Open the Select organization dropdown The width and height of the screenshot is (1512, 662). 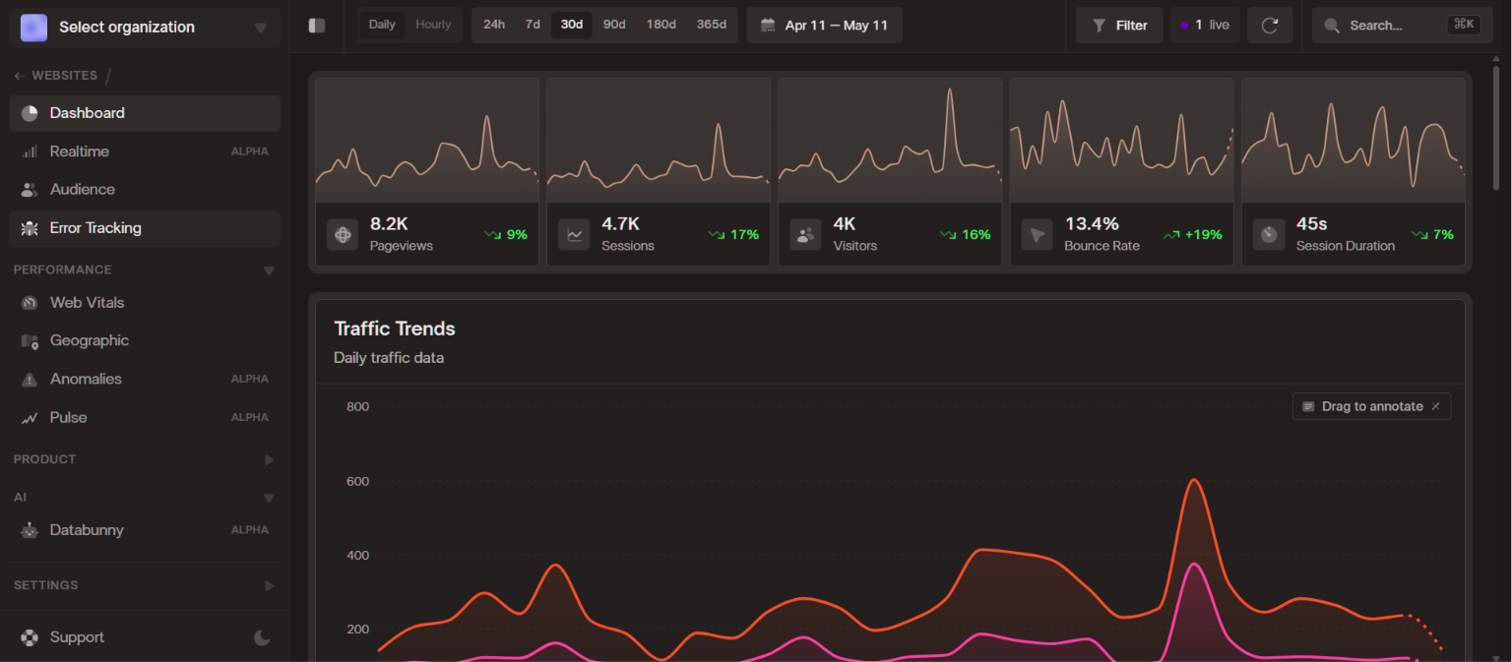coord(145,28)
